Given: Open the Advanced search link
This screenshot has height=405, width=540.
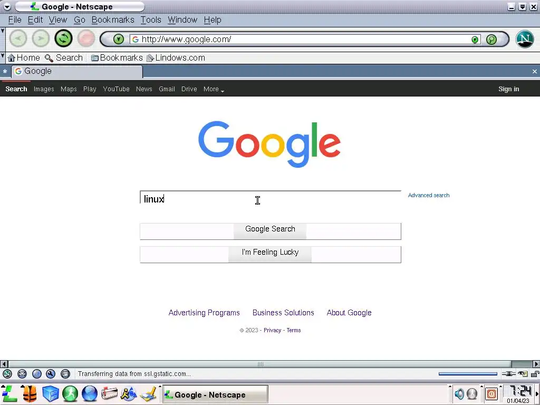Looking at the screenshot, I should click(428, 195).
